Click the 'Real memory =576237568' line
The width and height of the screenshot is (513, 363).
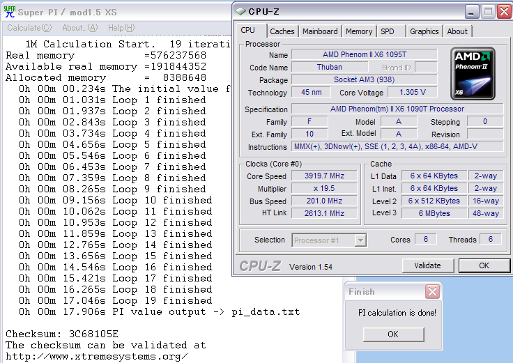click(x=106, y=55)
